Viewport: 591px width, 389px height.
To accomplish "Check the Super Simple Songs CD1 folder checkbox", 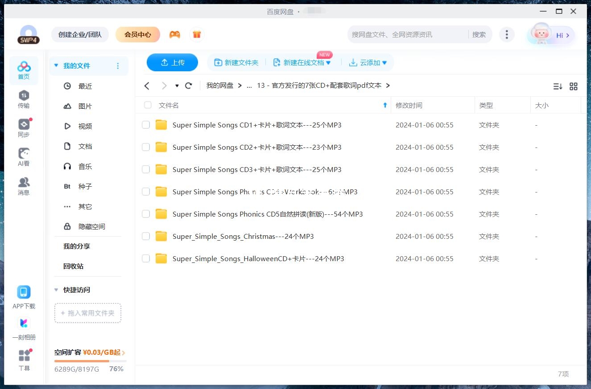I will [x=146, y=125].
